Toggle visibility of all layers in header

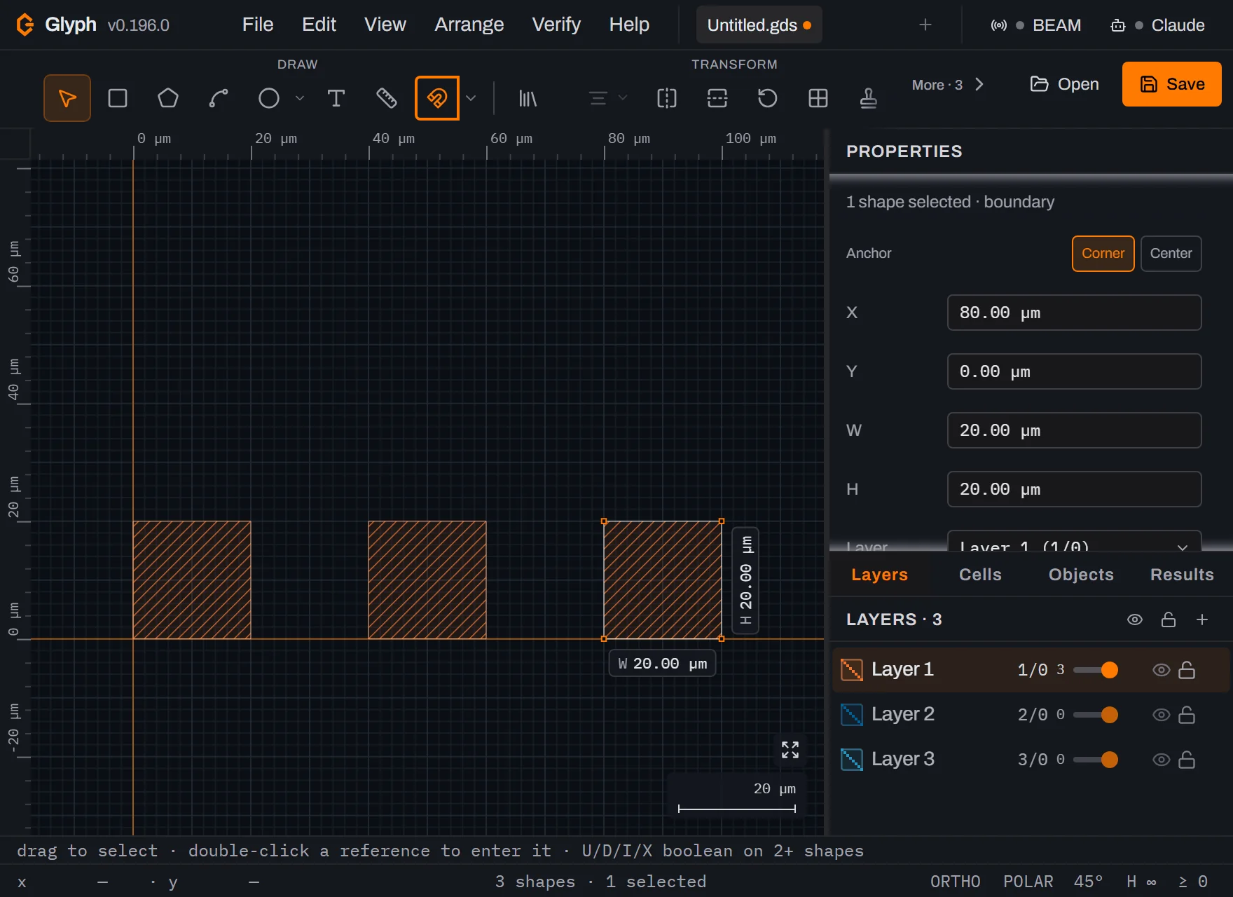coord(1135,619)
